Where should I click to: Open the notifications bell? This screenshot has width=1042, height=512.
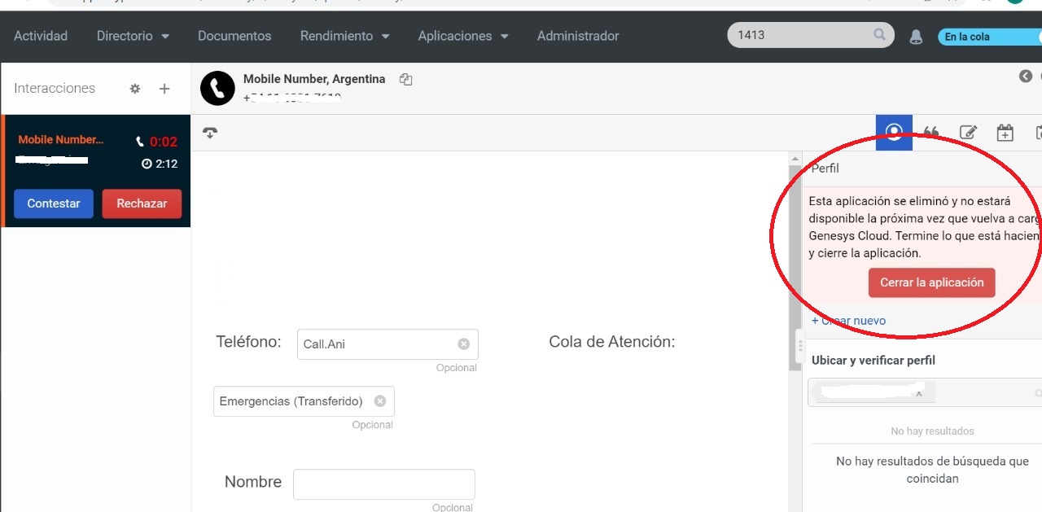click(916, 36)
